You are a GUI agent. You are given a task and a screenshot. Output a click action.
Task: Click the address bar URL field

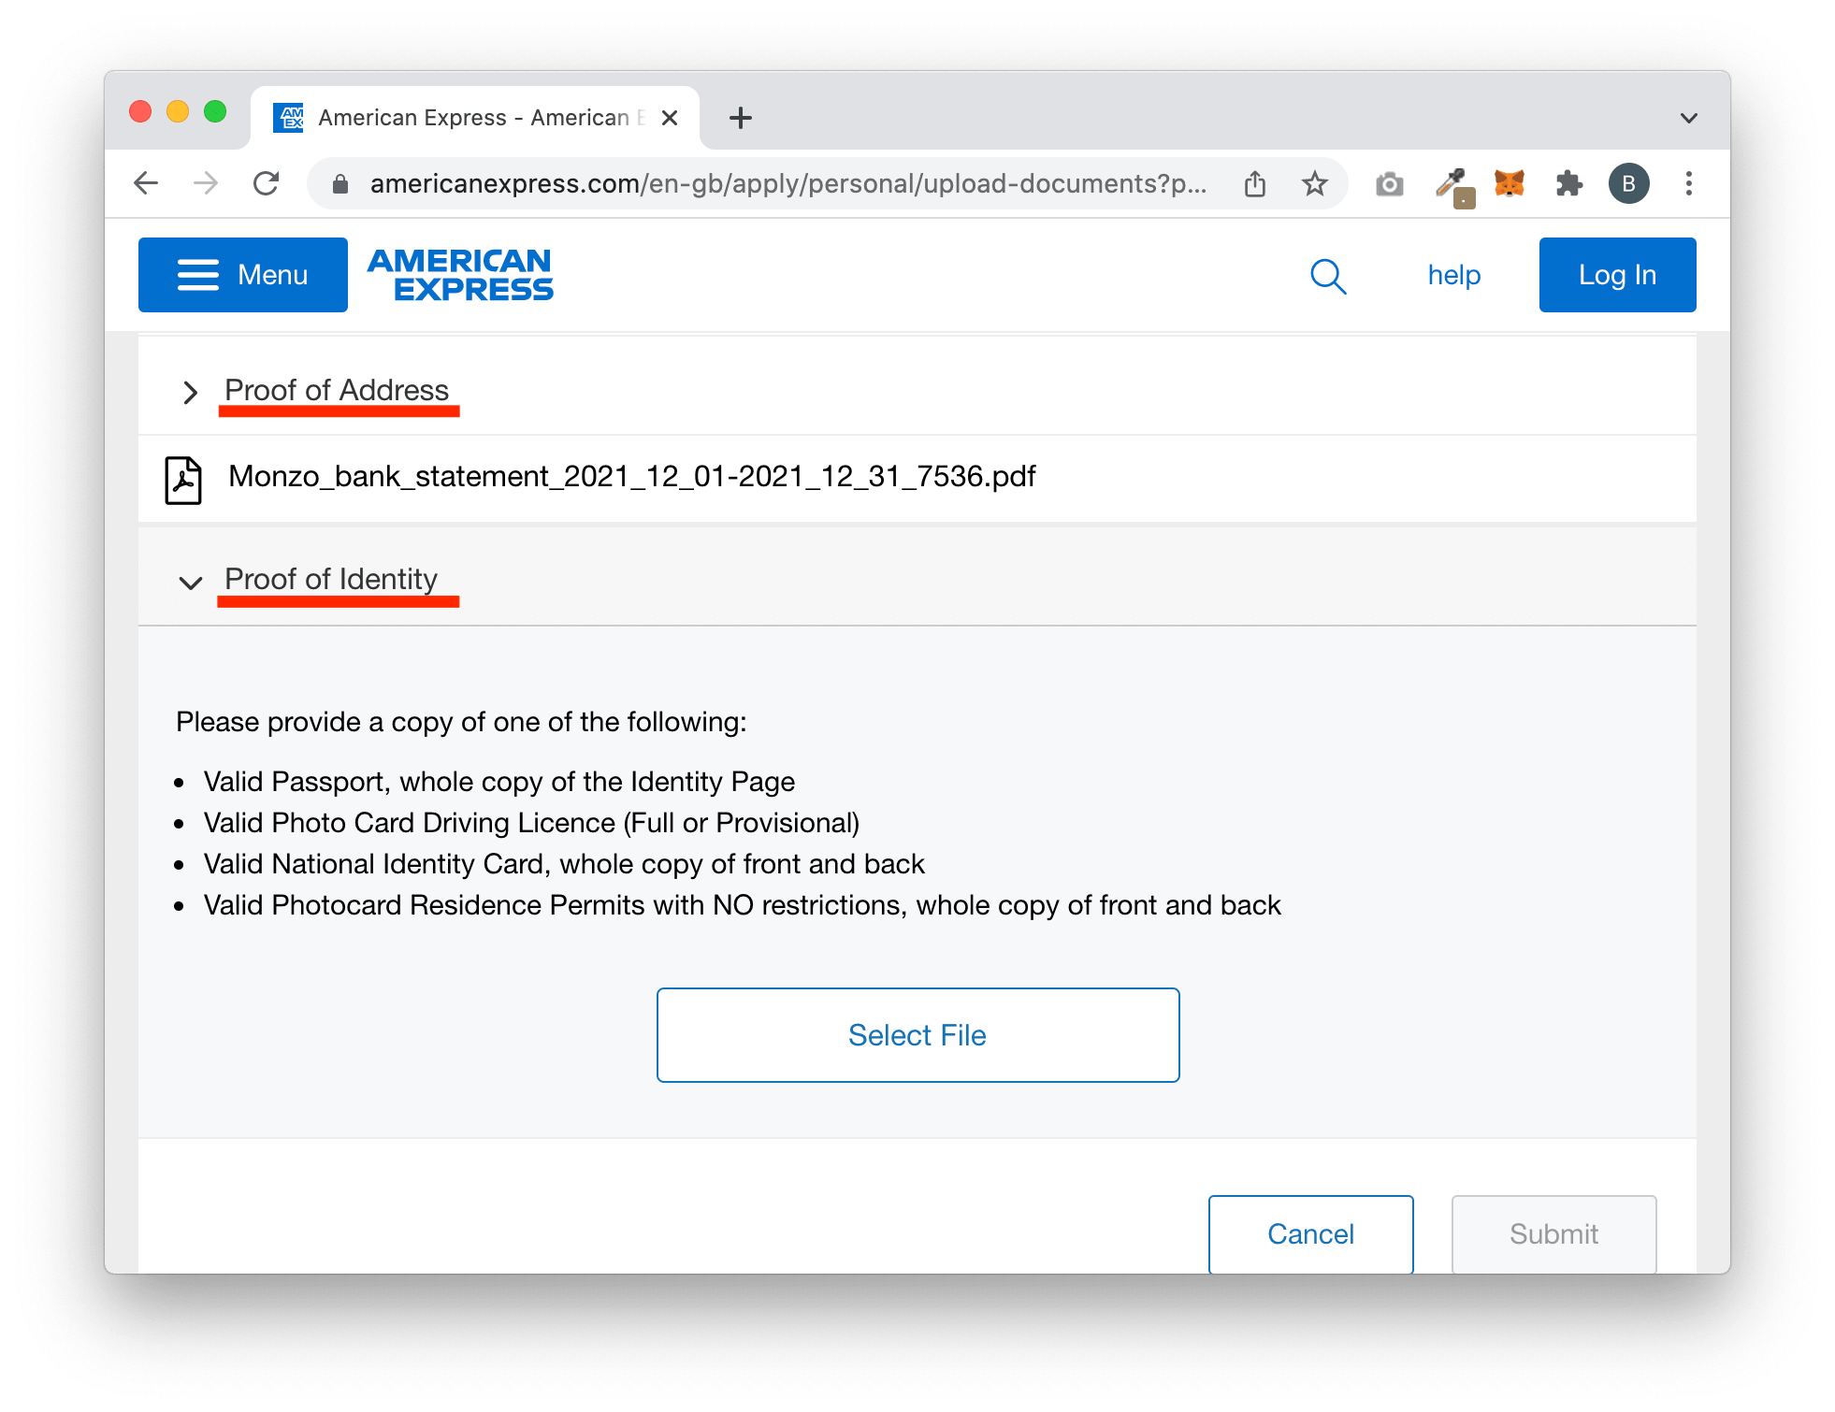click(x=787, y=183)
